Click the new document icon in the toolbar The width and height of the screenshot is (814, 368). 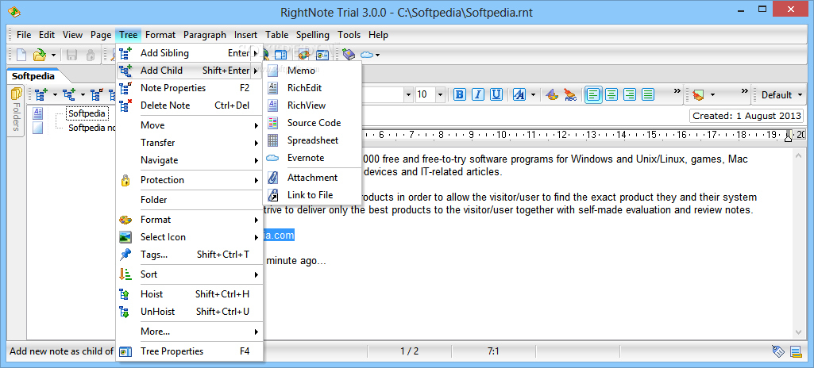(21, 54)
